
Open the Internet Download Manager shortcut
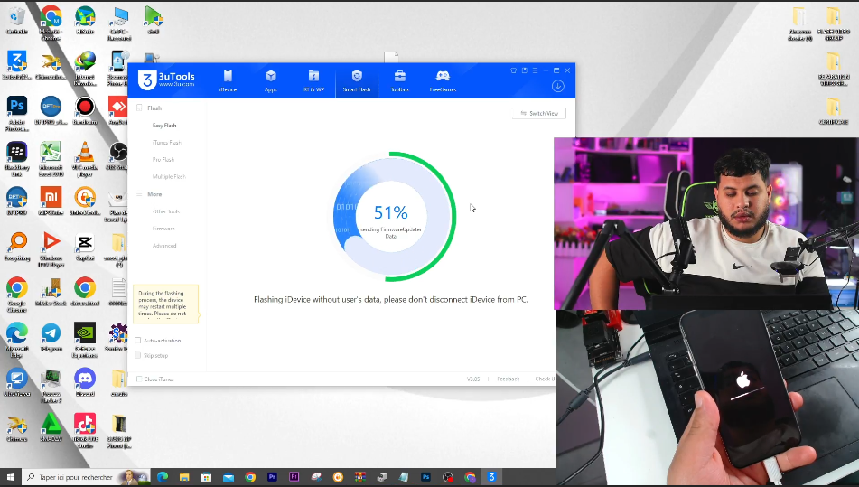tap(85, 69)
